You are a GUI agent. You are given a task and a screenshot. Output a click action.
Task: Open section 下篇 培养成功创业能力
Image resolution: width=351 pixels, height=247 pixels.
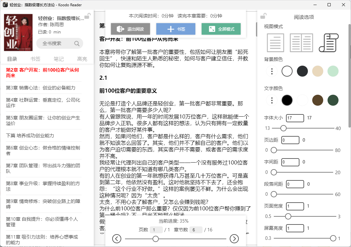tap(44, 136)
